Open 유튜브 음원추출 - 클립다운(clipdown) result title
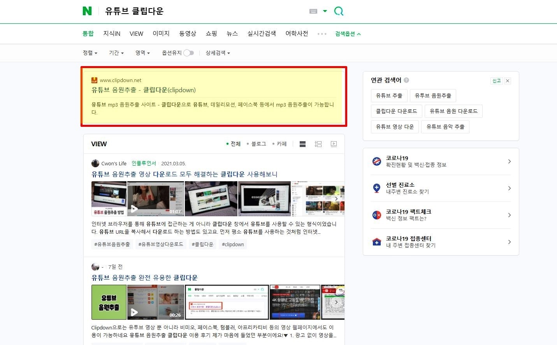 tap(144, 90)
